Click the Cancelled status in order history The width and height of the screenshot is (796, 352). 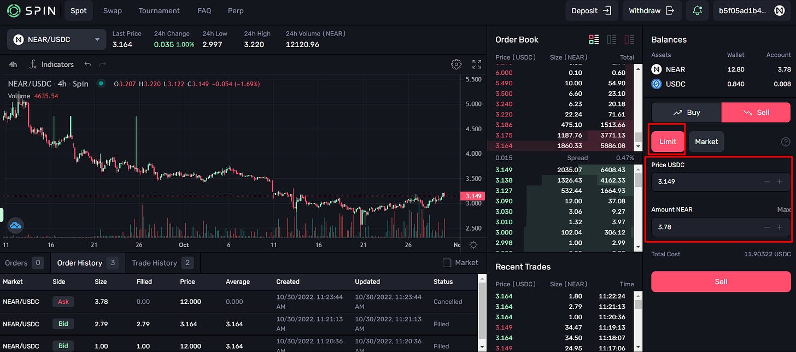click(x=448, y=302)
